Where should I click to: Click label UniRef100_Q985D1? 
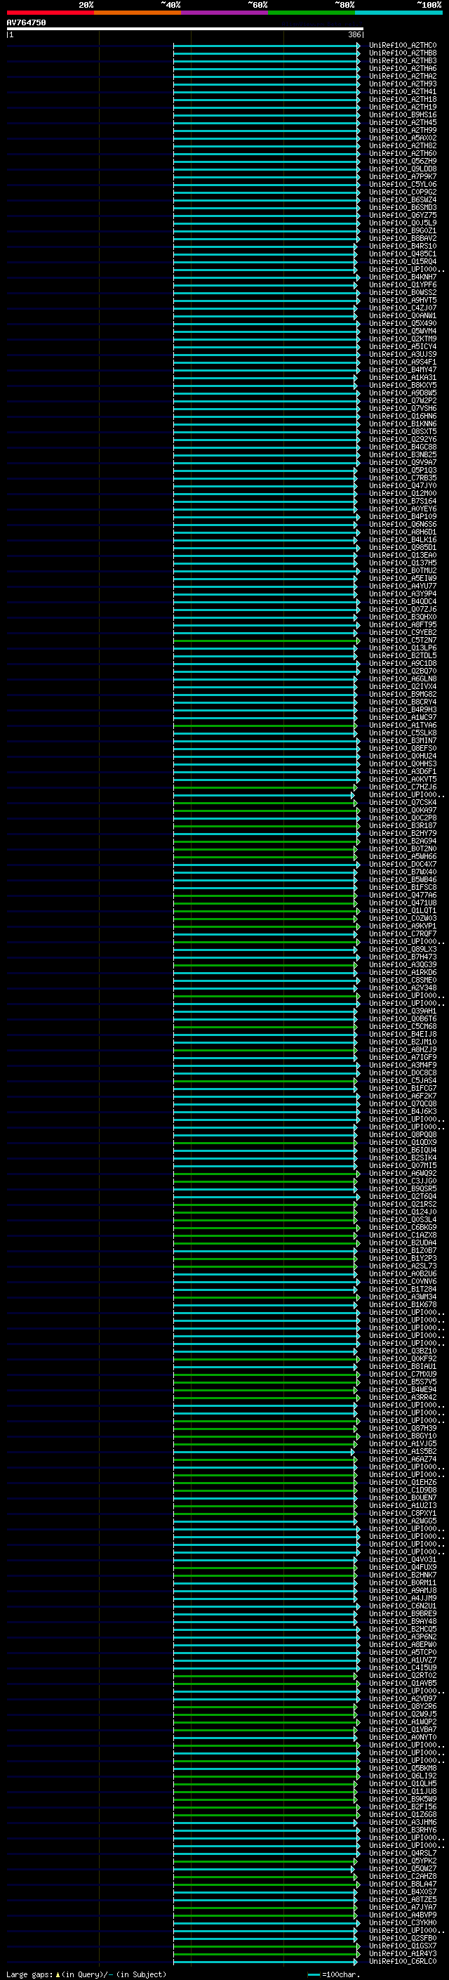[x=403, y=547]
